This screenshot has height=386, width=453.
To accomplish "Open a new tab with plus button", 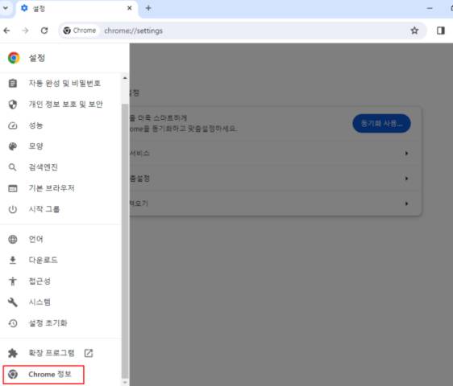I will pyautogui.click(x=148, y=8).
